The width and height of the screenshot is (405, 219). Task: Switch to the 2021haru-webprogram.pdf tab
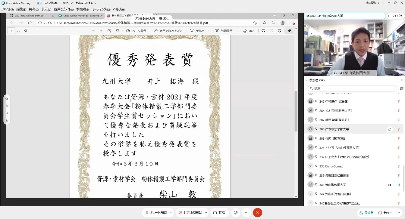(x=30, y=16)
